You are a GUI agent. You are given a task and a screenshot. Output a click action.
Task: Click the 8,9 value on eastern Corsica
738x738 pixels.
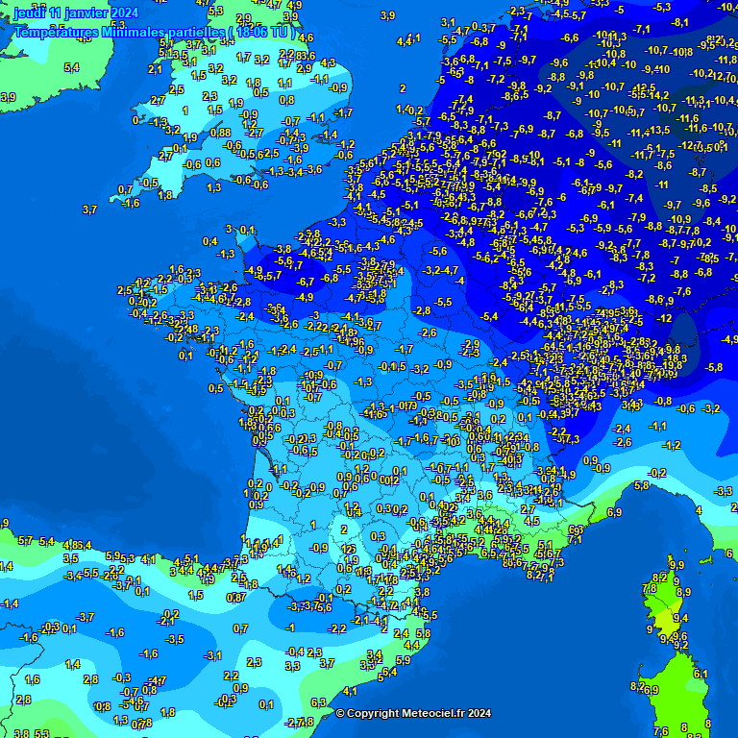[683, 592]
